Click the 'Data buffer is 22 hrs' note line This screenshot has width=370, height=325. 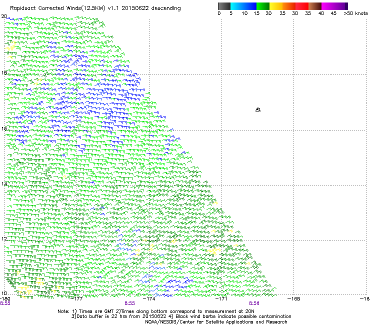(x=181, y=316)
